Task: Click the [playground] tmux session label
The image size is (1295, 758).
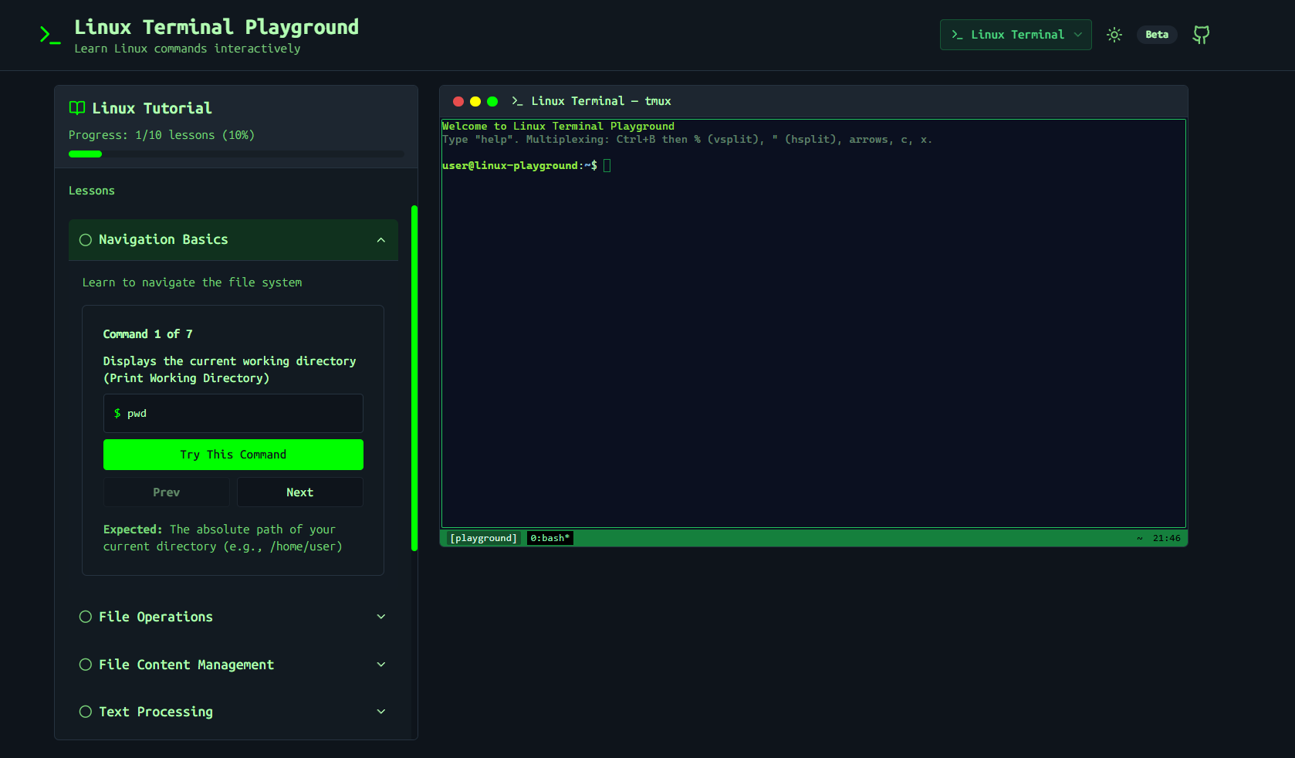Action: click(484, 538)
